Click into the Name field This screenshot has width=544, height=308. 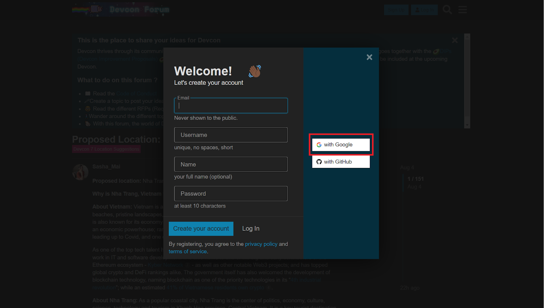coord(231,164)
